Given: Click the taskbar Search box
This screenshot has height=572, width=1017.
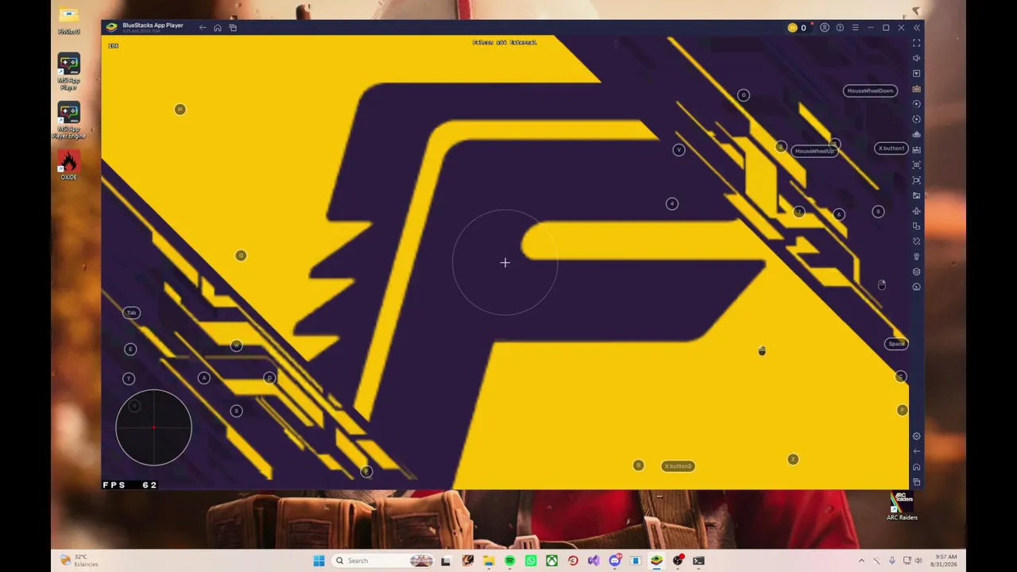Looking at the screenshot, I should [x=383, y=561].
